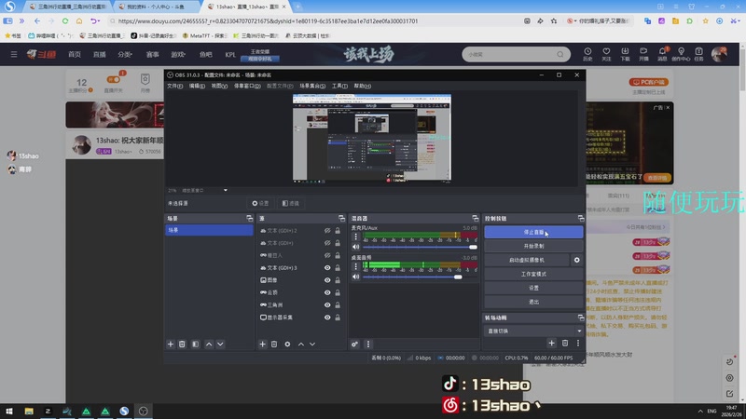Expand the system tray hidden icons chevron
The height and width of the screenshot is (419, 746).
click(700, 411)
